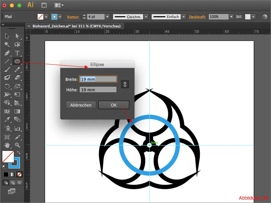Select the Shape Builder tool
This screenshot has width=271, height=203.
[7, 103]
